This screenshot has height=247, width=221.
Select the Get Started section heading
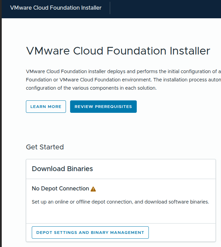pos(45,147)
